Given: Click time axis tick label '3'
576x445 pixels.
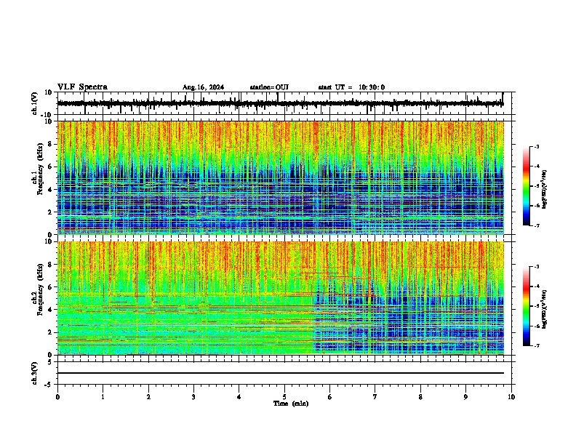Looking at the screenshot, I should (x=193, y=397).
